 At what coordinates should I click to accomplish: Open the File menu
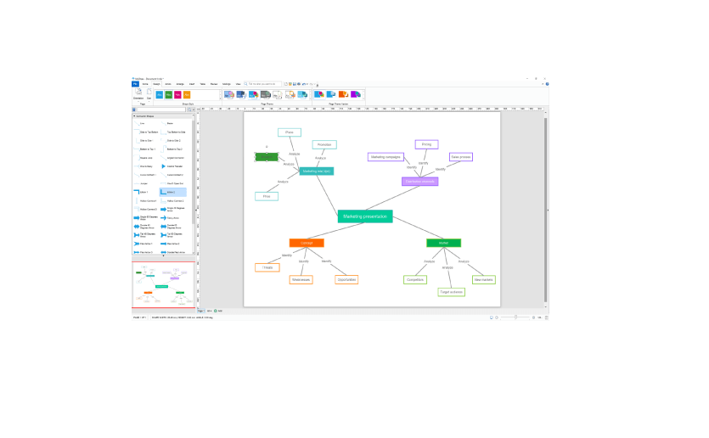135,84
